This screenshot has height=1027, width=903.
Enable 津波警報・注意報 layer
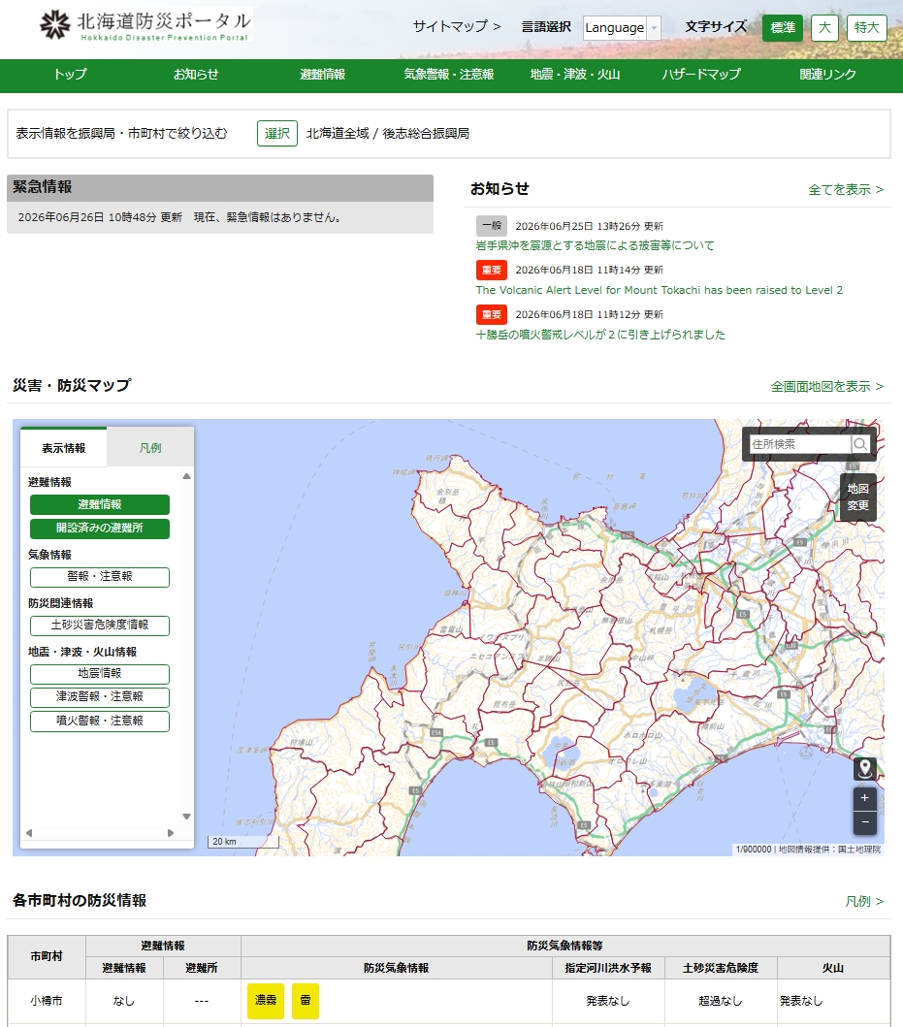100,697
